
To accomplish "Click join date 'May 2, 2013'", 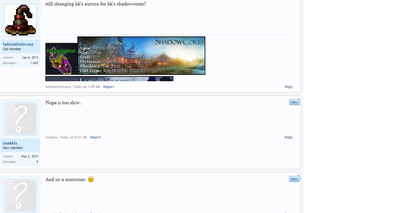I will tap(29, 156).
